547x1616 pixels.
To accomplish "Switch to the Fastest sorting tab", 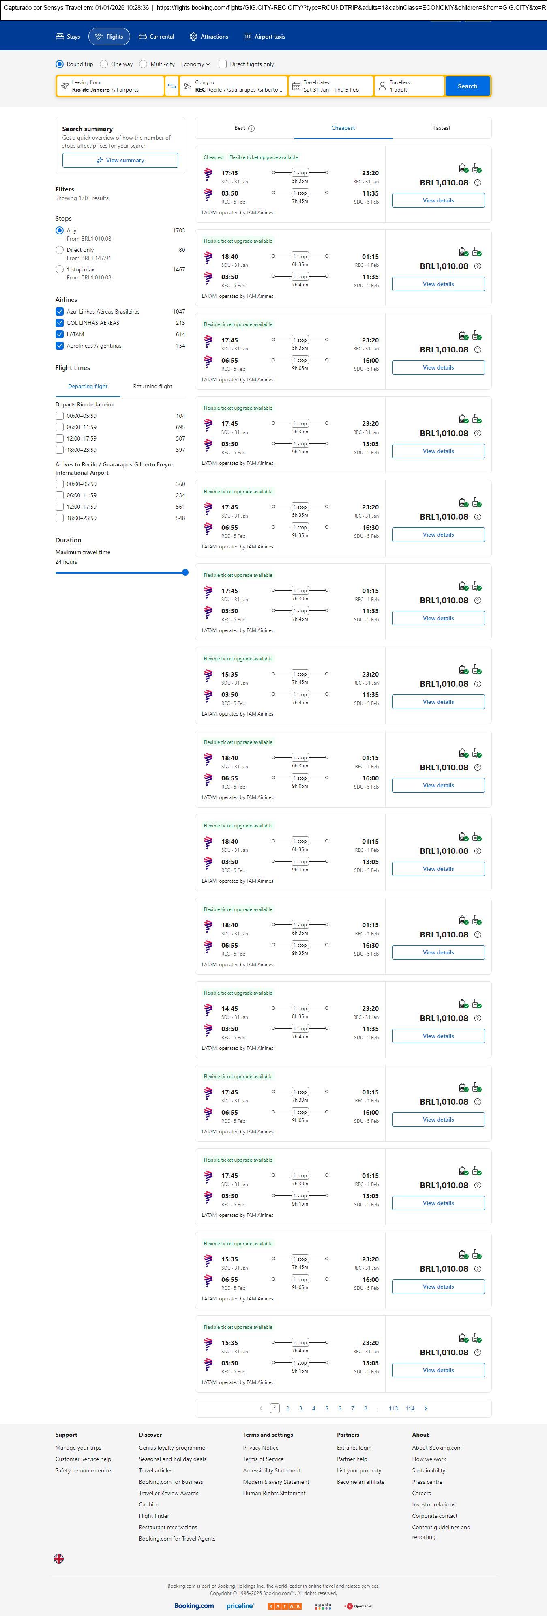I will point(442,128).
